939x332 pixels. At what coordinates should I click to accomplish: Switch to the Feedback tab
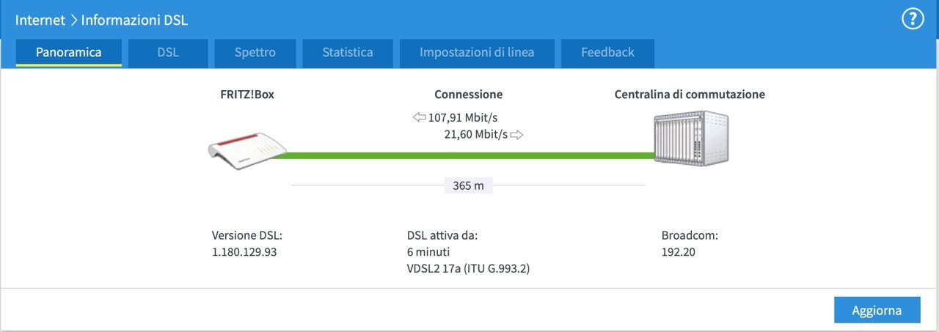click(607, 53)
